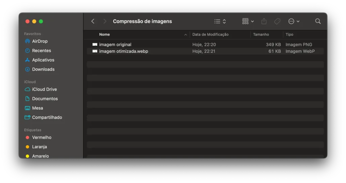Click the Favoritos section header
Viewport: 346px width, 183px height.
click(x=32, y=34)
